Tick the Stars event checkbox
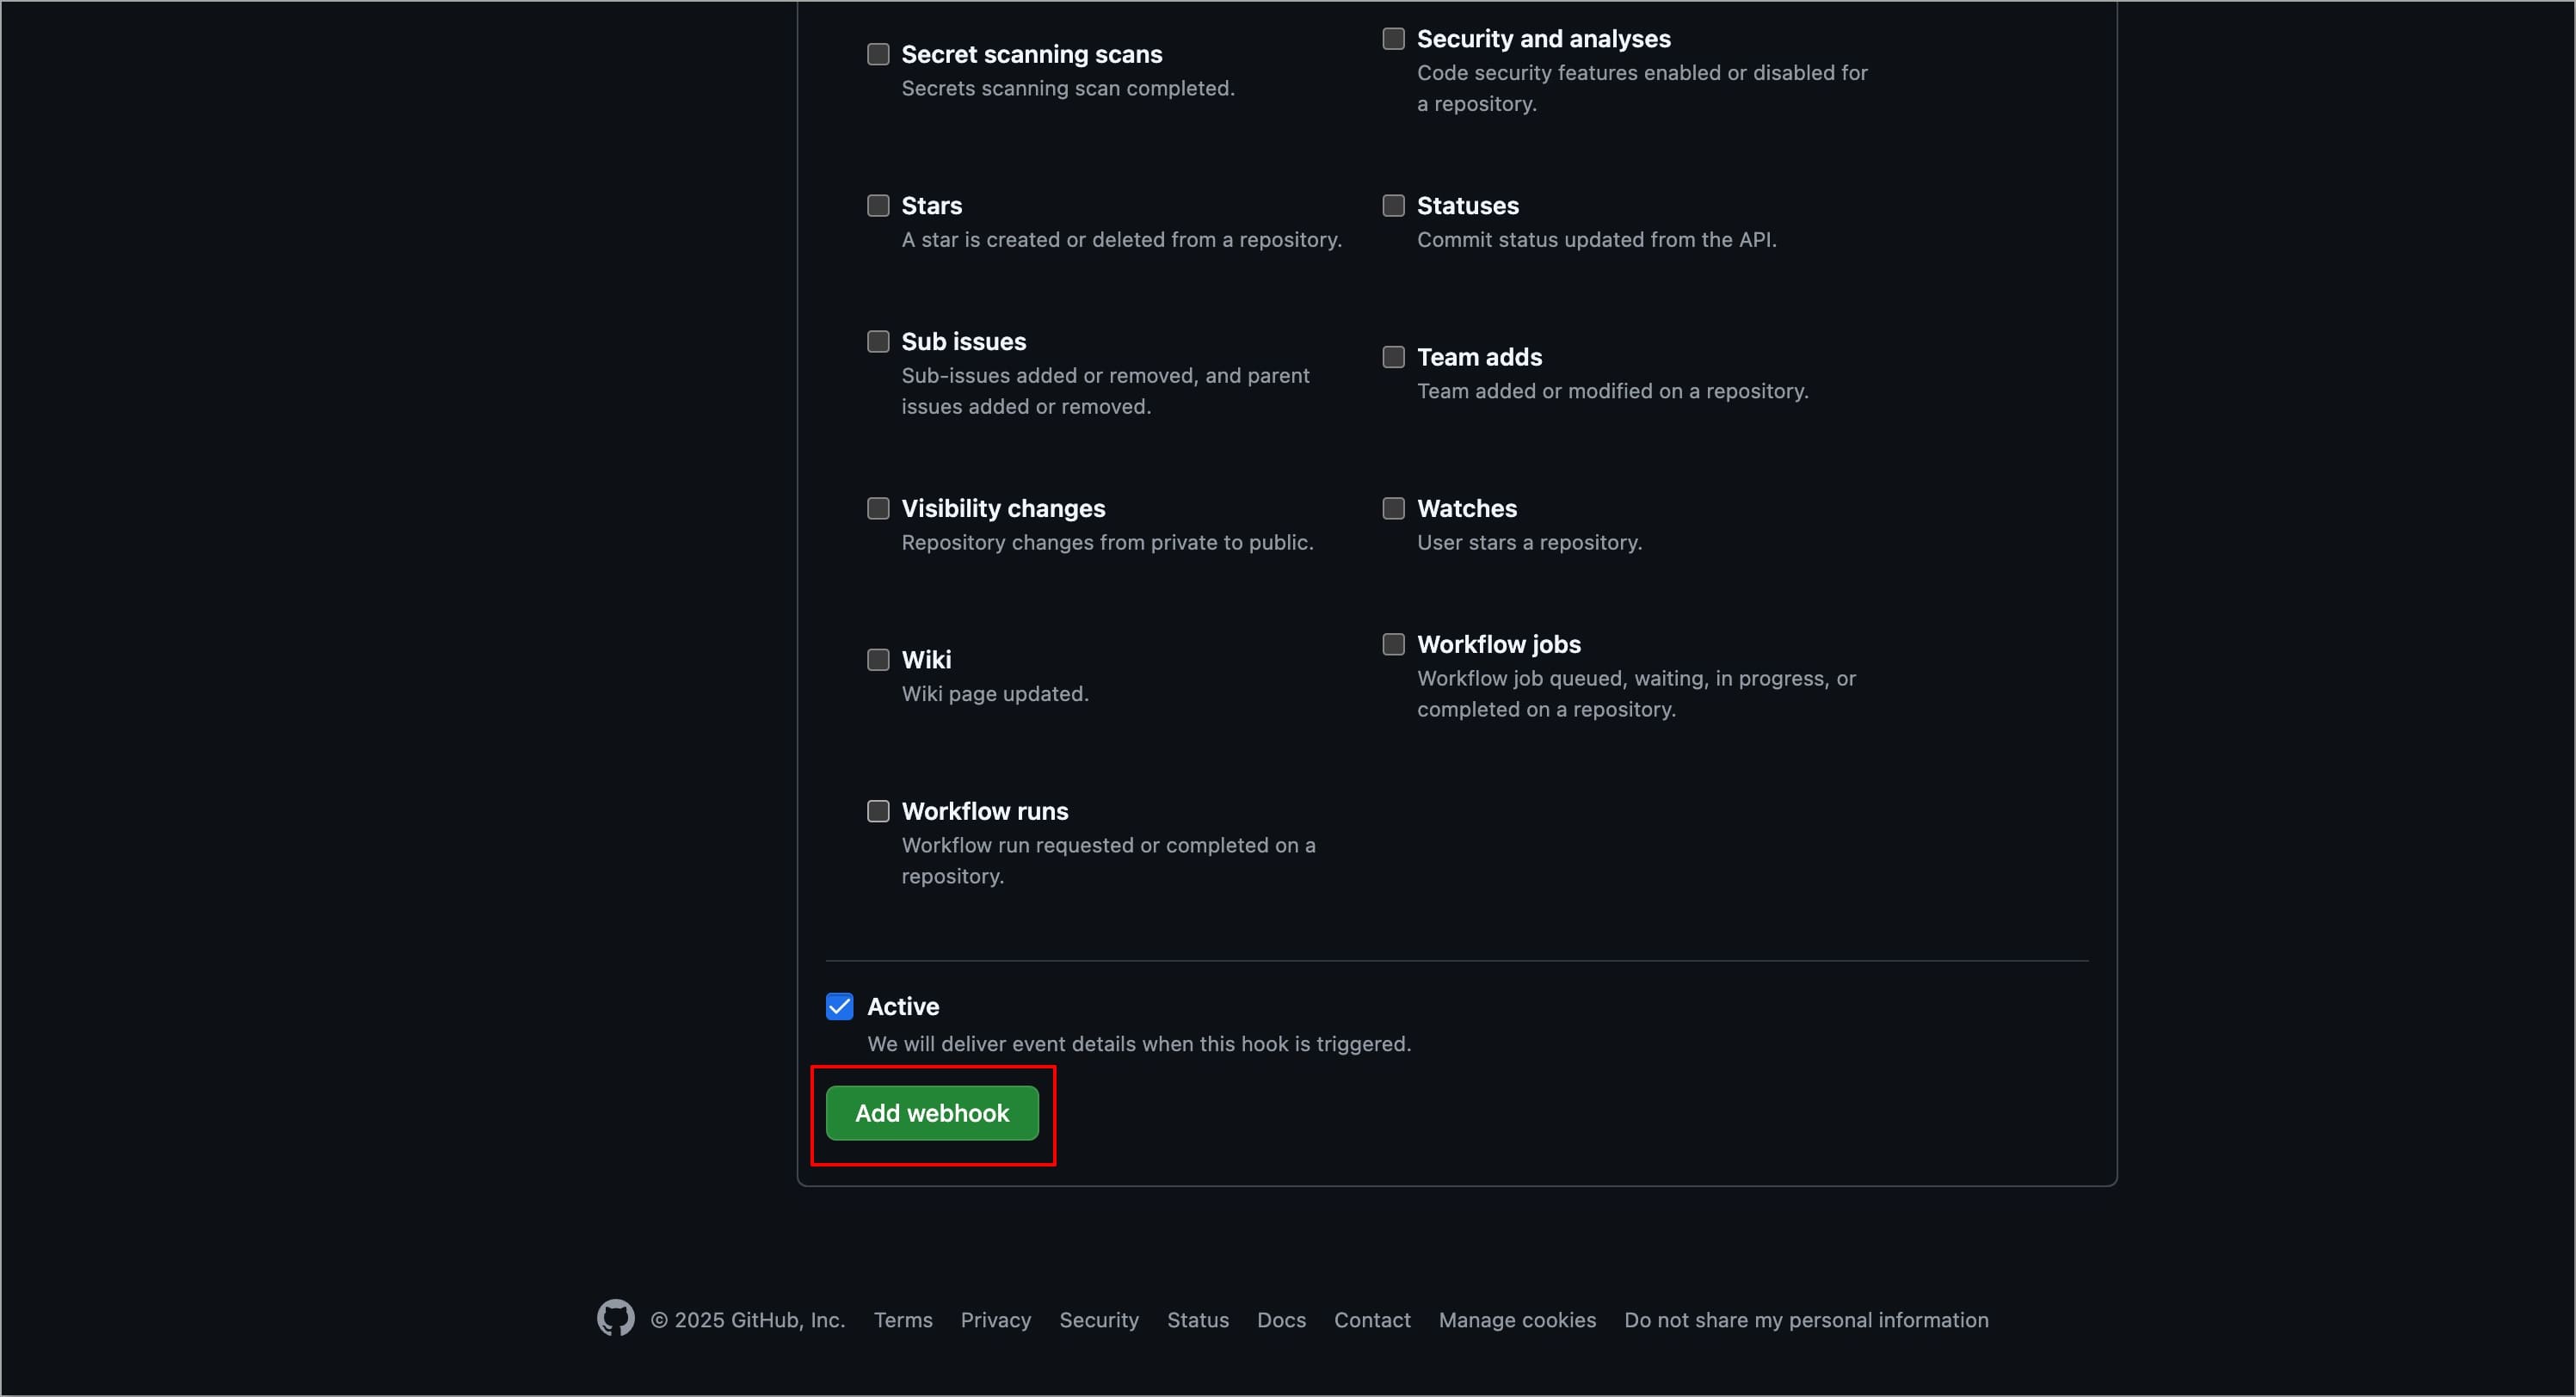 coord(878,206)
